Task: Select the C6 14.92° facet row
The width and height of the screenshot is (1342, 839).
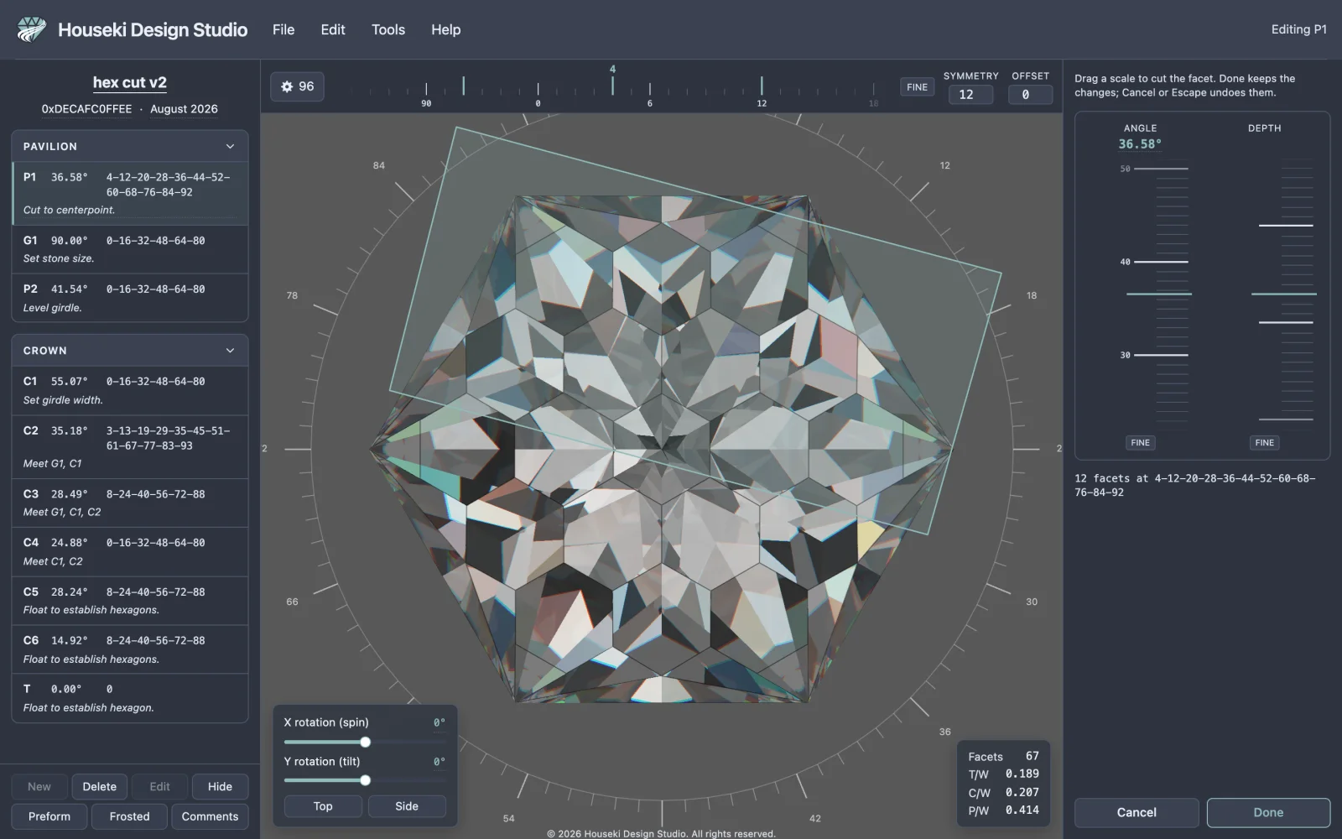Action: pyautogui.click(x=131, y=649)
